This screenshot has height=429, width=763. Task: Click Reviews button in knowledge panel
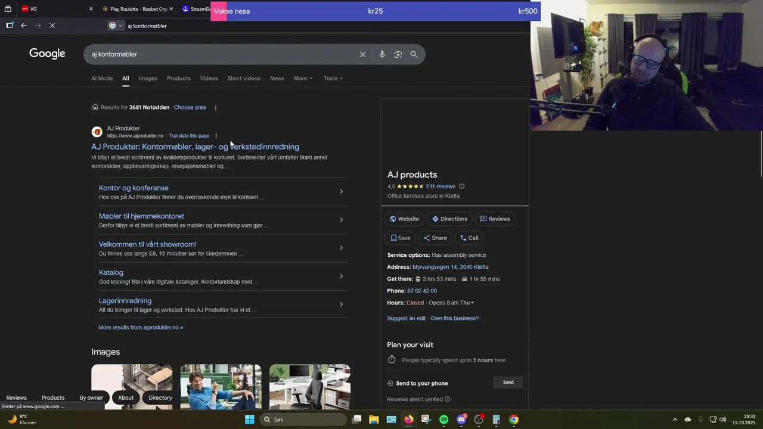point(495,219)
